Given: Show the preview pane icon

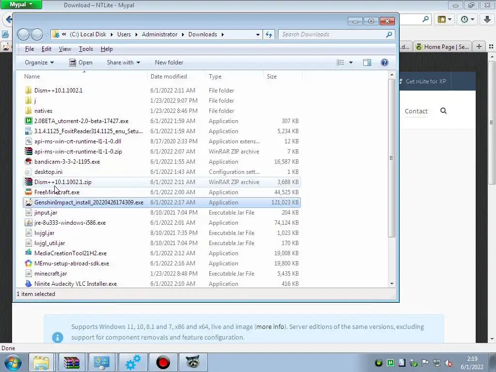Looking at the screenshot, I should tap(367, 62).
